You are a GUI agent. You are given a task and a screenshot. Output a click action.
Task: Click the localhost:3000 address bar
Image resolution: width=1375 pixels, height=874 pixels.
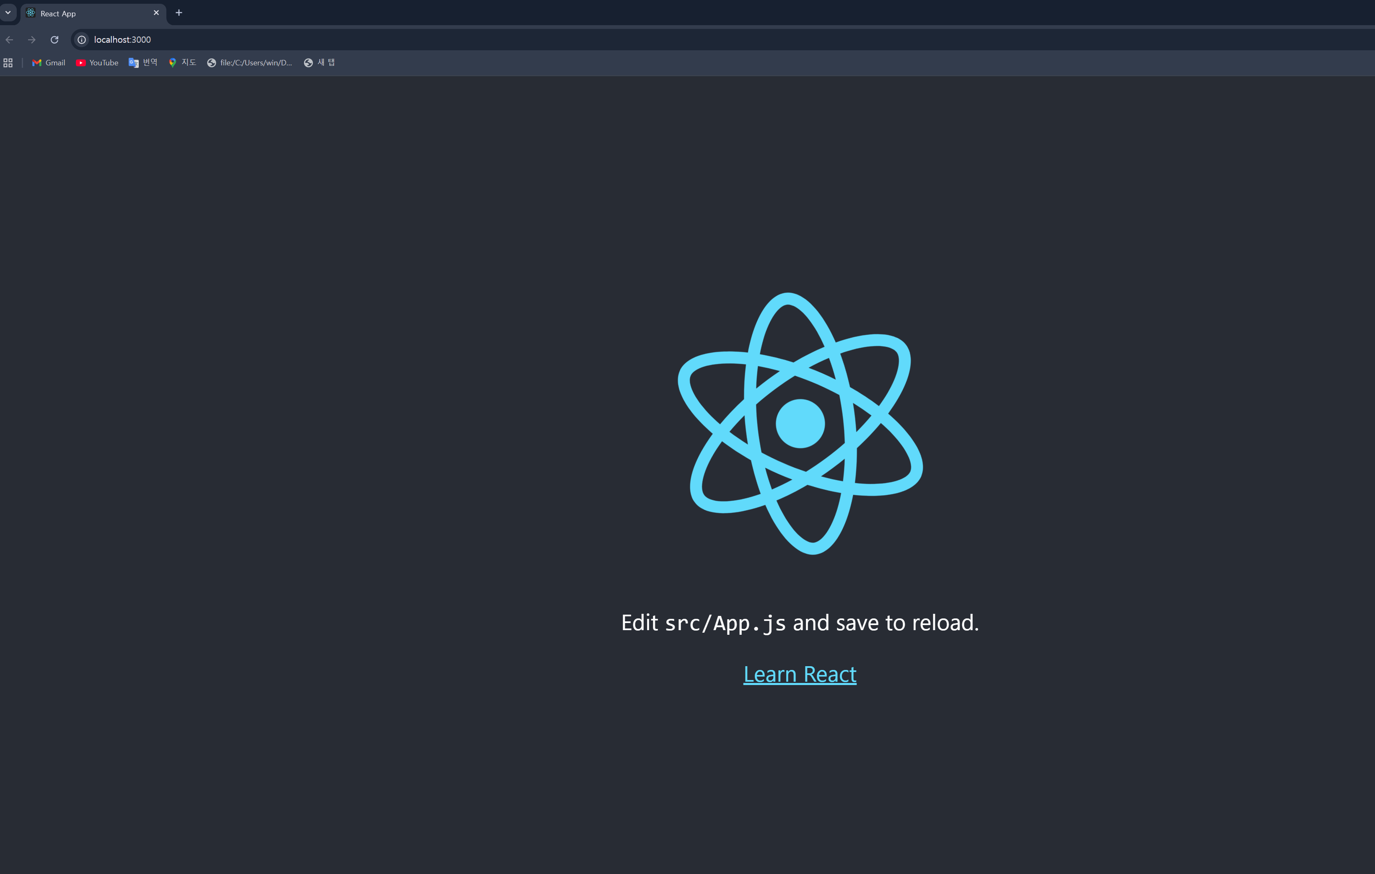pos(400,39)
